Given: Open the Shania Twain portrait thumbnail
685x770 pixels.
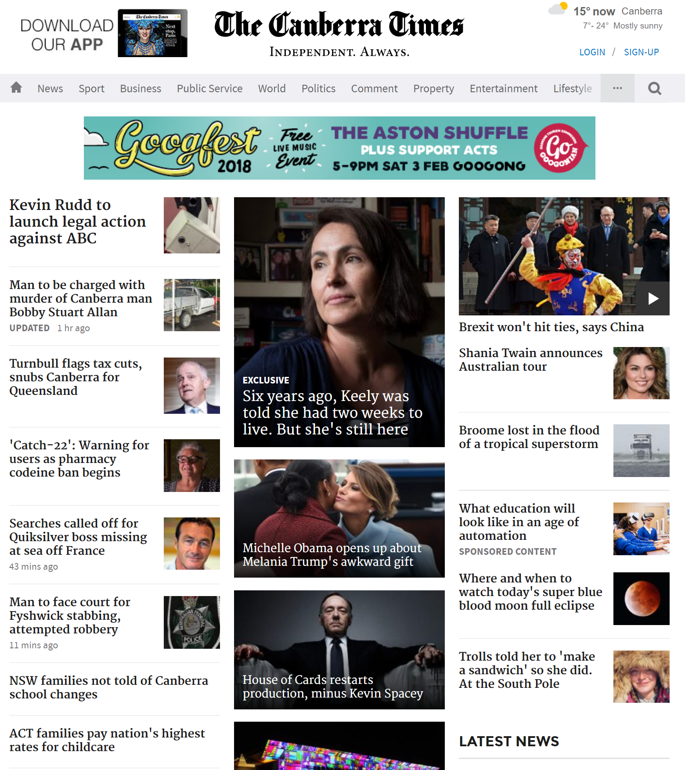Looking at the screenshot, I should (x=642, y=373).
